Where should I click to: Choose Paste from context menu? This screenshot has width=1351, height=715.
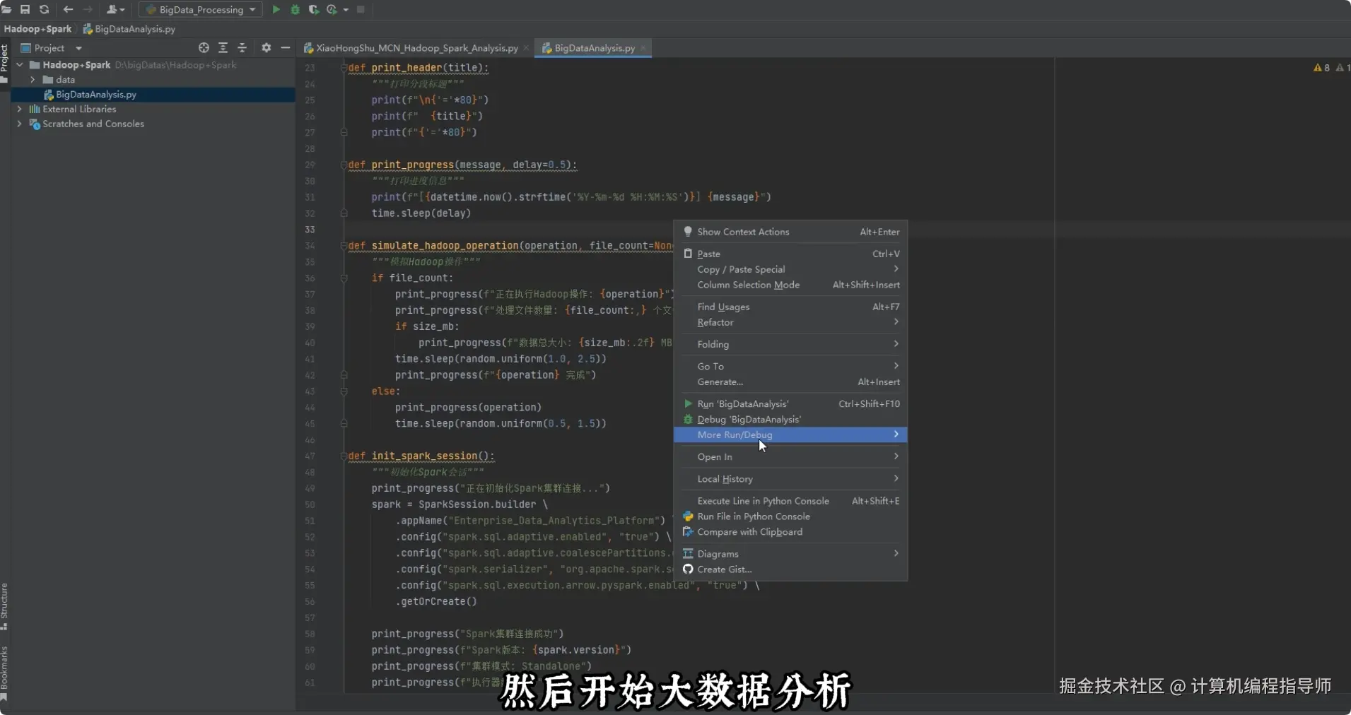pos(790,254)
